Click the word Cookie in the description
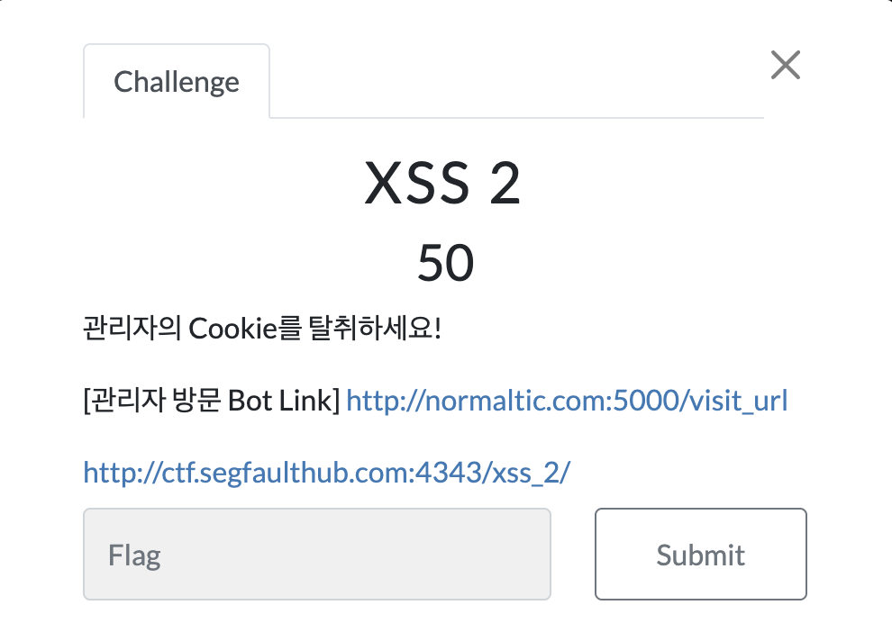 (x=232, y=329)
